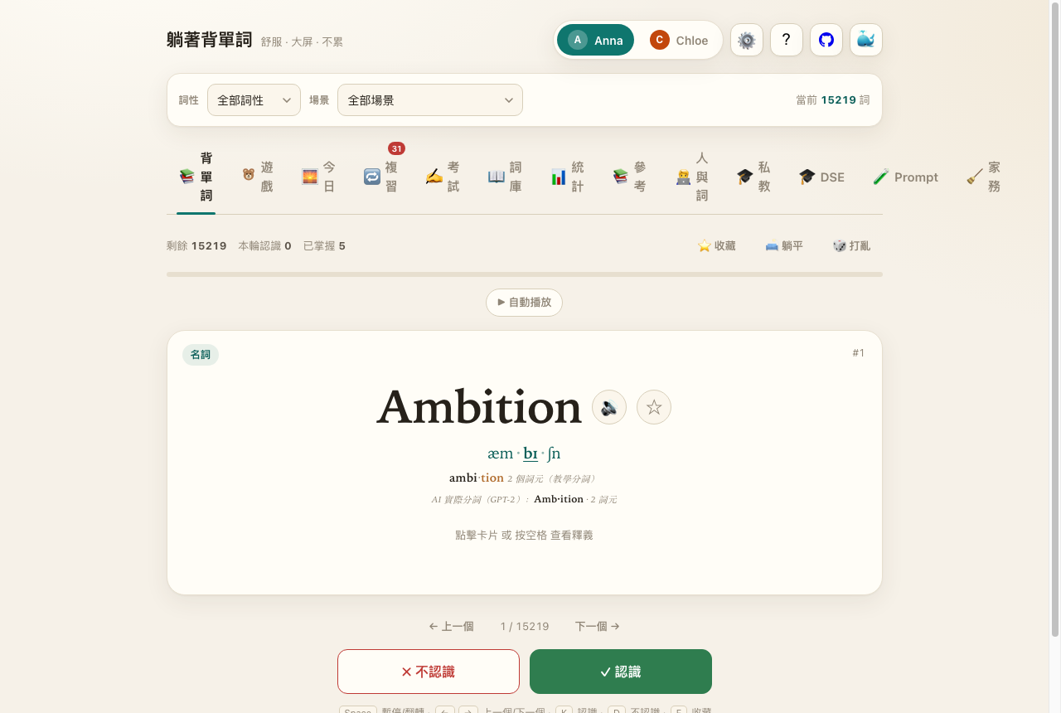Viewport: 1061px width, 713px height.
Task: Open the help question mark button
Action: pos(787,40)
